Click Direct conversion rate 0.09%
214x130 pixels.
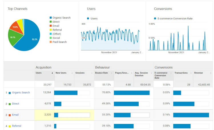tap(166, 103)
